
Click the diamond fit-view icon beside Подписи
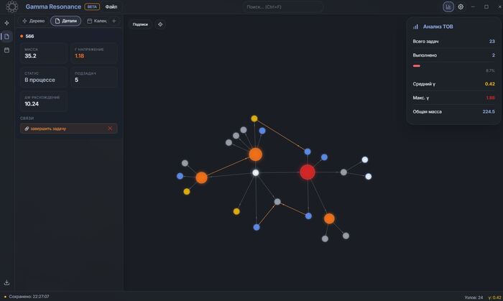[x=160, y=24]
